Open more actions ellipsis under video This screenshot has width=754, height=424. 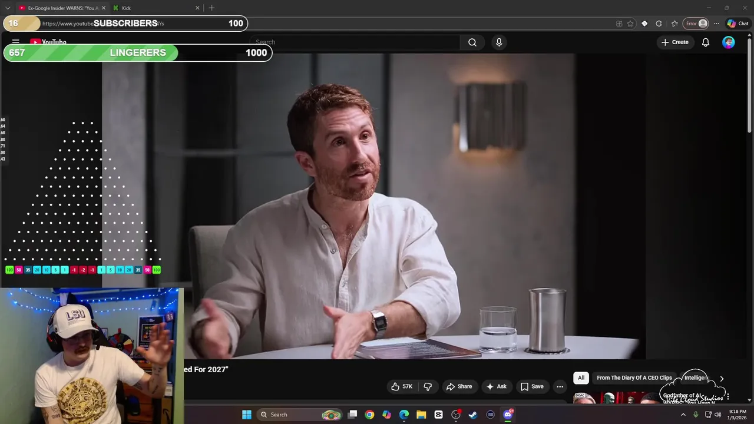click(x=560, y=386)
